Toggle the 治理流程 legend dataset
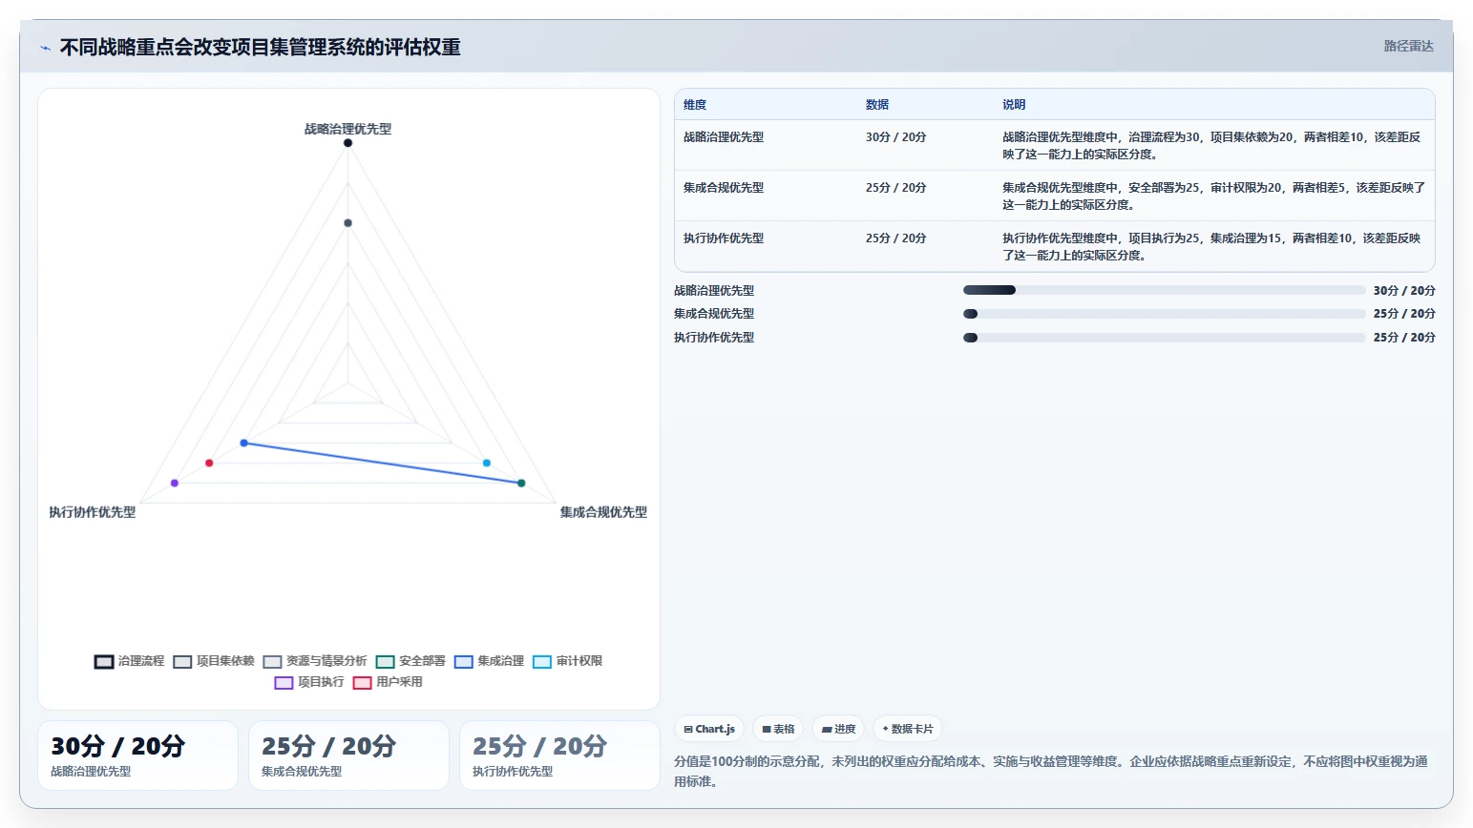 (129, 661)
